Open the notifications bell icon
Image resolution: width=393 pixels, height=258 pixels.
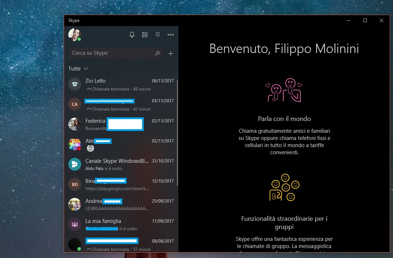click(132, 35)
